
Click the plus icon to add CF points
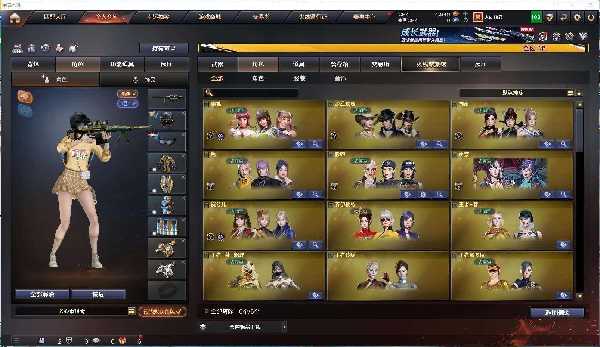click(466, 13)
